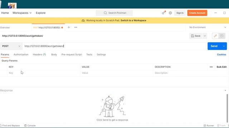Image resolution: width=229 pixels, height=128 pixels.
Task: Click the request name http://127.0.0.1:8000/acct/gettoken/ title
Action: coord(23,36)
